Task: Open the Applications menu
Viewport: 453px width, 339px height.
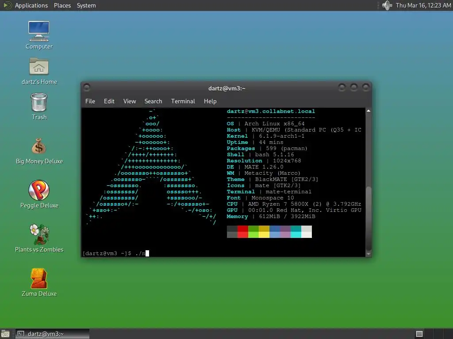Action: coord(31,5)
